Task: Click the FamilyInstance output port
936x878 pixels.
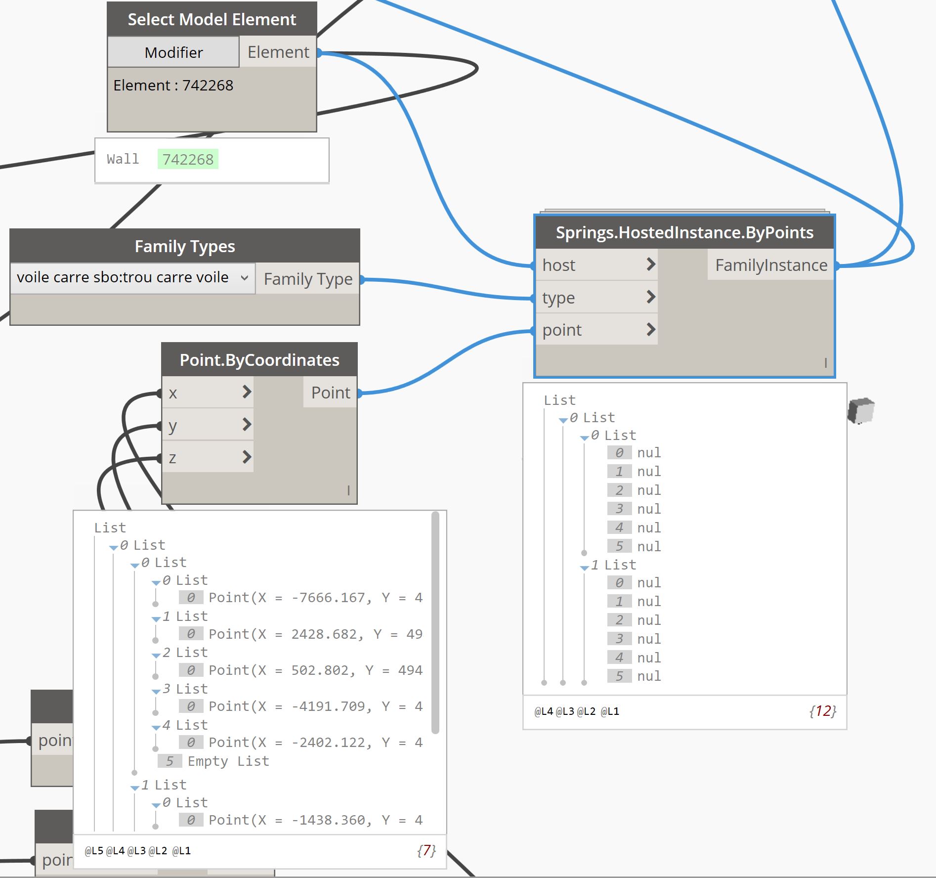Action: click(x=836, y=265)
